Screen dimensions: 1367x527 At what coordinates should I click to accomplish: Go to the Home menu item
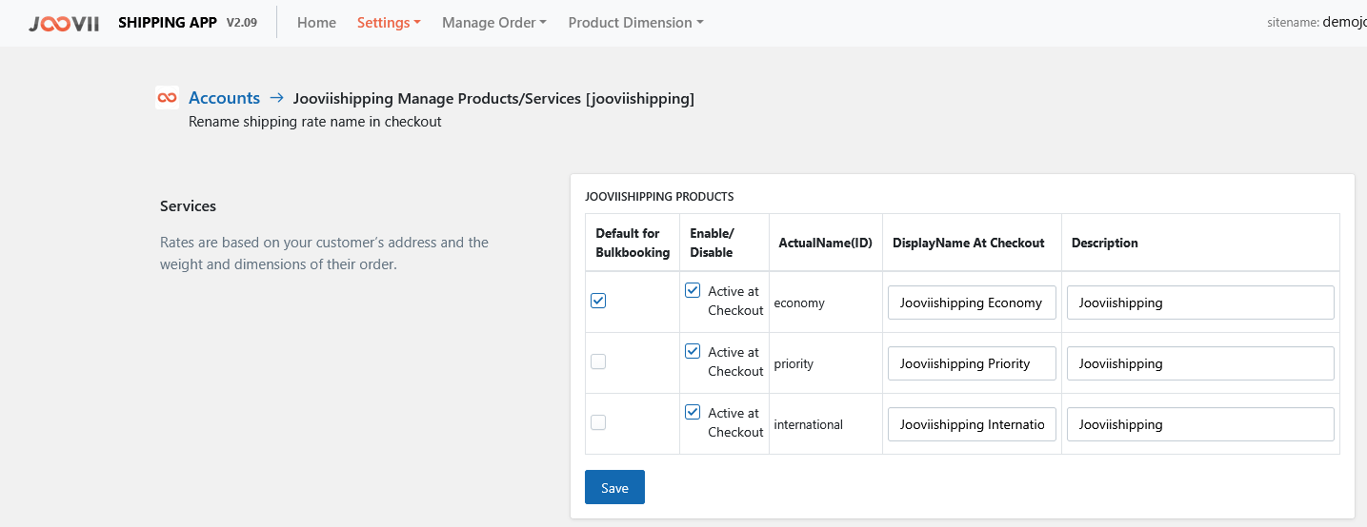(x=316, y=23)
